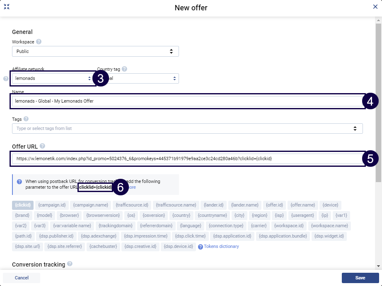Click help icon beside Country tag label
Image resolution: width=382 pixels, height=286 pixels.
[124, 69]
